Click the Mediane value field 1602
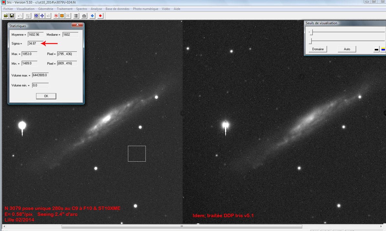The height and width of the screenshot is (231, 386). tap(70, 34)
